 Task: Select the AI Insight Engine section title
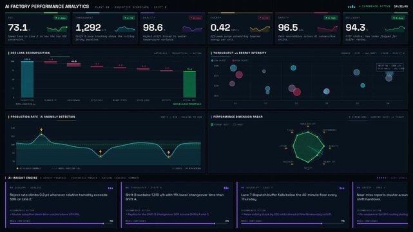[x=23, y=178]
